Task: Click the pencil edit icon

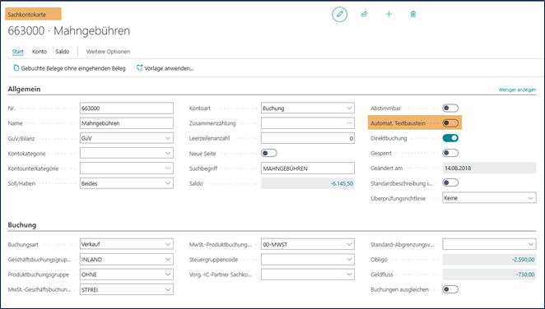Action: [x=339, y=14]
